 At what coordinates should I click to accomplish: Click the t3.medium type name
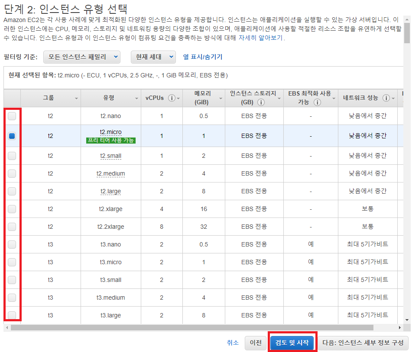click(110, 298)
